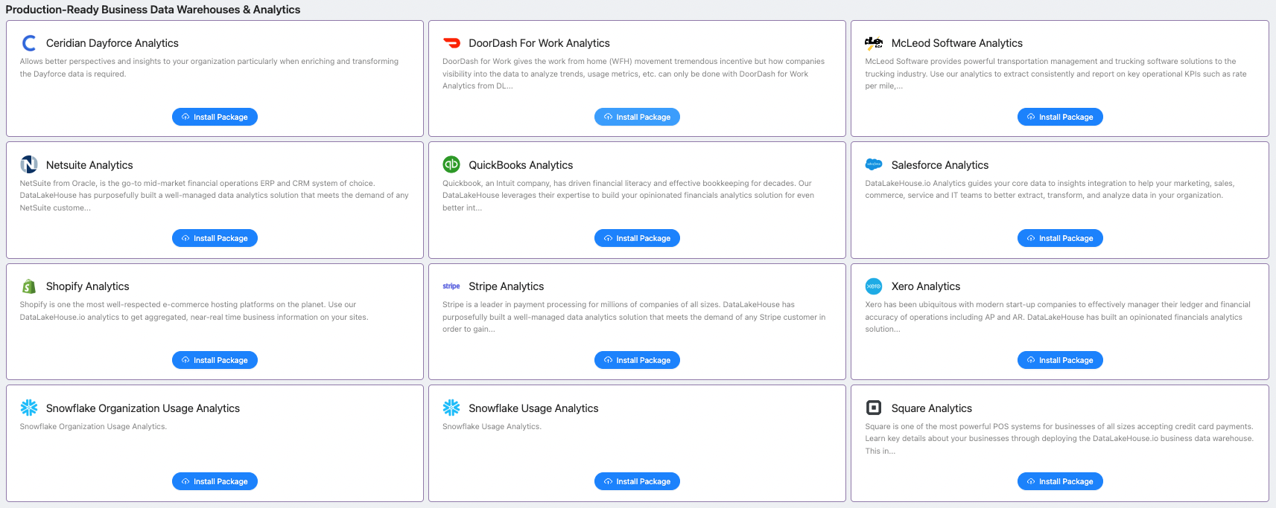The width and height of the screenshot is (1276, 508).
Task: Click the QuickBooks logo icon
Action: tap(451, 164)
